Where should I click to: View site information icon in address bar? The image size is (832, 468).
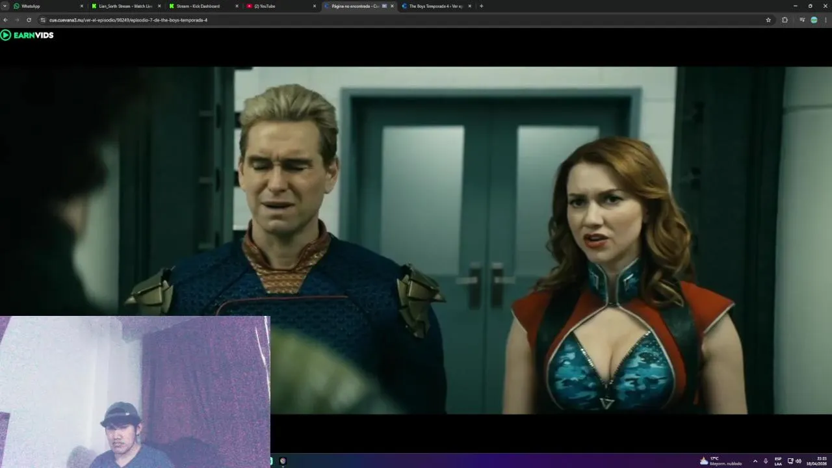tap(44, 20)
